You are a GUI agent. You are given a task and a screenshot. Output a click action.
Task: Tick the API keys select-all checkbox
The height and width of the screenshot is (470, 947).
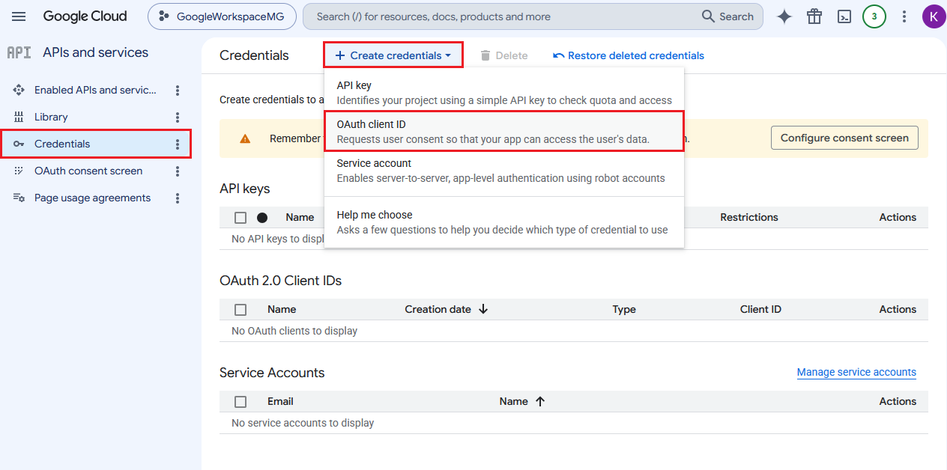click(x=240, y=218)
